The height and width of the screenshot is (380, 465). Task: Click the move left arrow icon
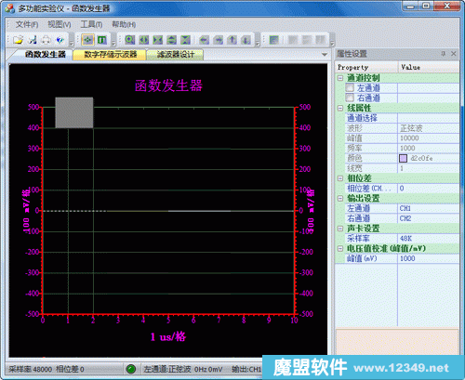204,40
